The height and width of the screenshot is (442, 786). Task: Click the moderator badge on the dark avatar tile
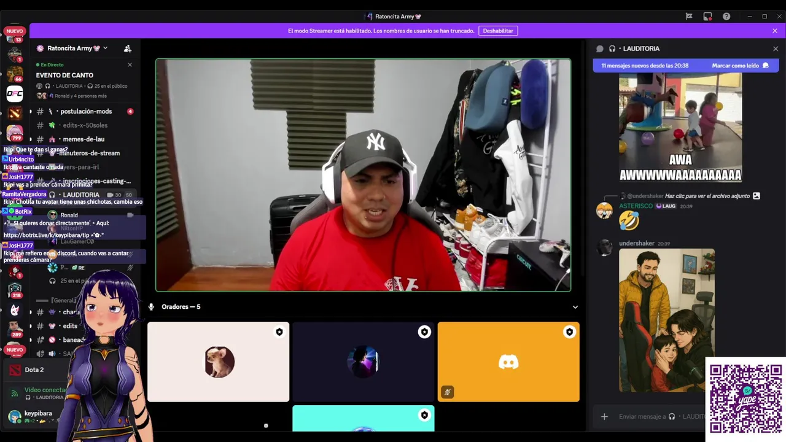tap(424, 332)
